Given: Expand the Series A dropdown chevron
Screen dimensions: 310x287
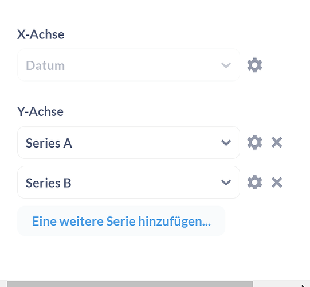Looking at the screenshot, I should coord(226,142).
